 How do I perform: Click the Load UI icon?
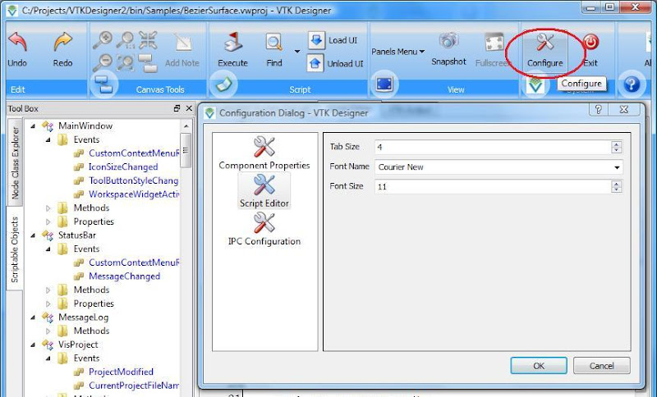(316, 40)
